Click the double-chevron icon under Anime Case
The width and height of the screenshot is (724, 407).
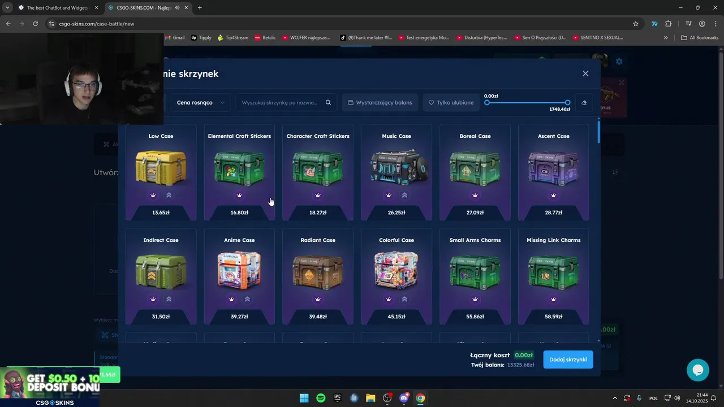pyautogui.click(x=247, y=299)
